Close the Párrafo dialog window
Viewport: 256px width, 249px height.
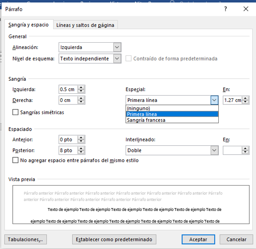point(245,9)
